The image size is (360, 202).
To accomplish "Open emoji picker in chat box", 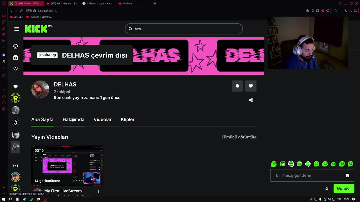I will 348,175.
